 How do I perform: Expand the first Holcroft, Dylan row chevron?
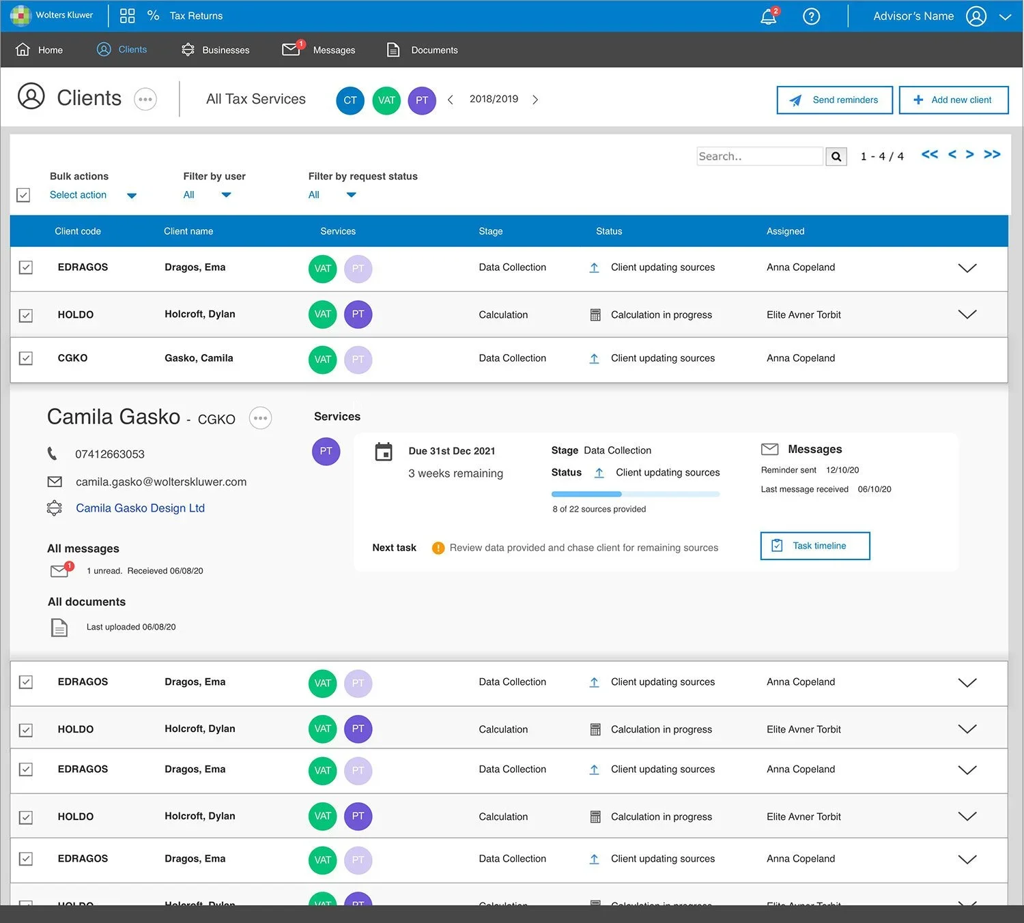[967, 314]
